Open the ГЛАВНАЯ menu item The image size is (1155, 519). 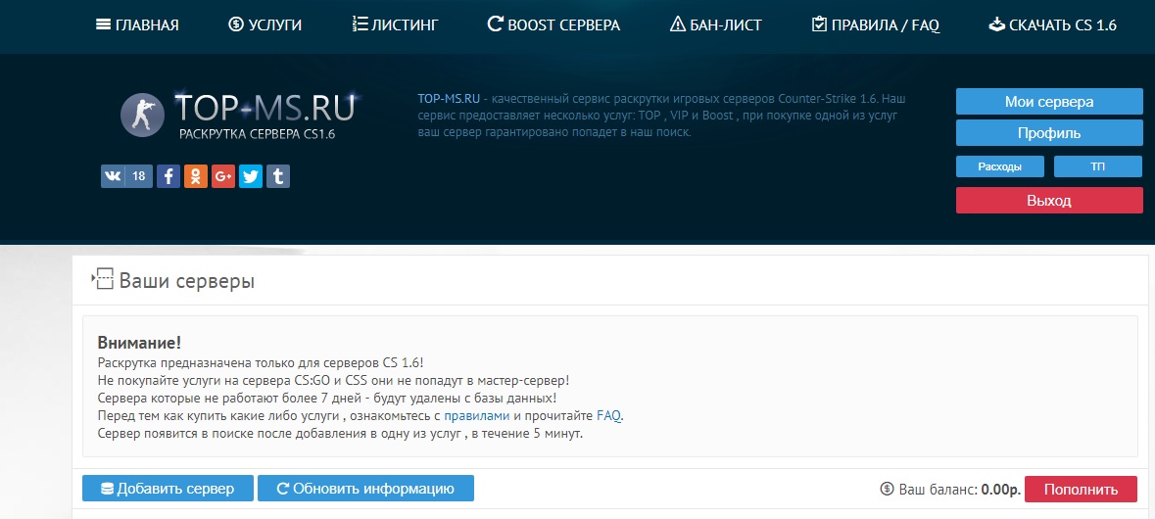[x=137, y=25]
